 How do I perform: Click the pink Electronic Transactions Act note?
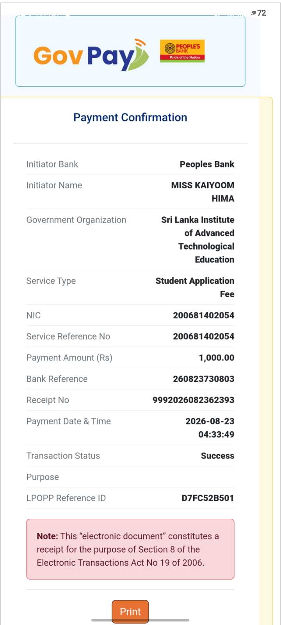click(x=130, y=549)
